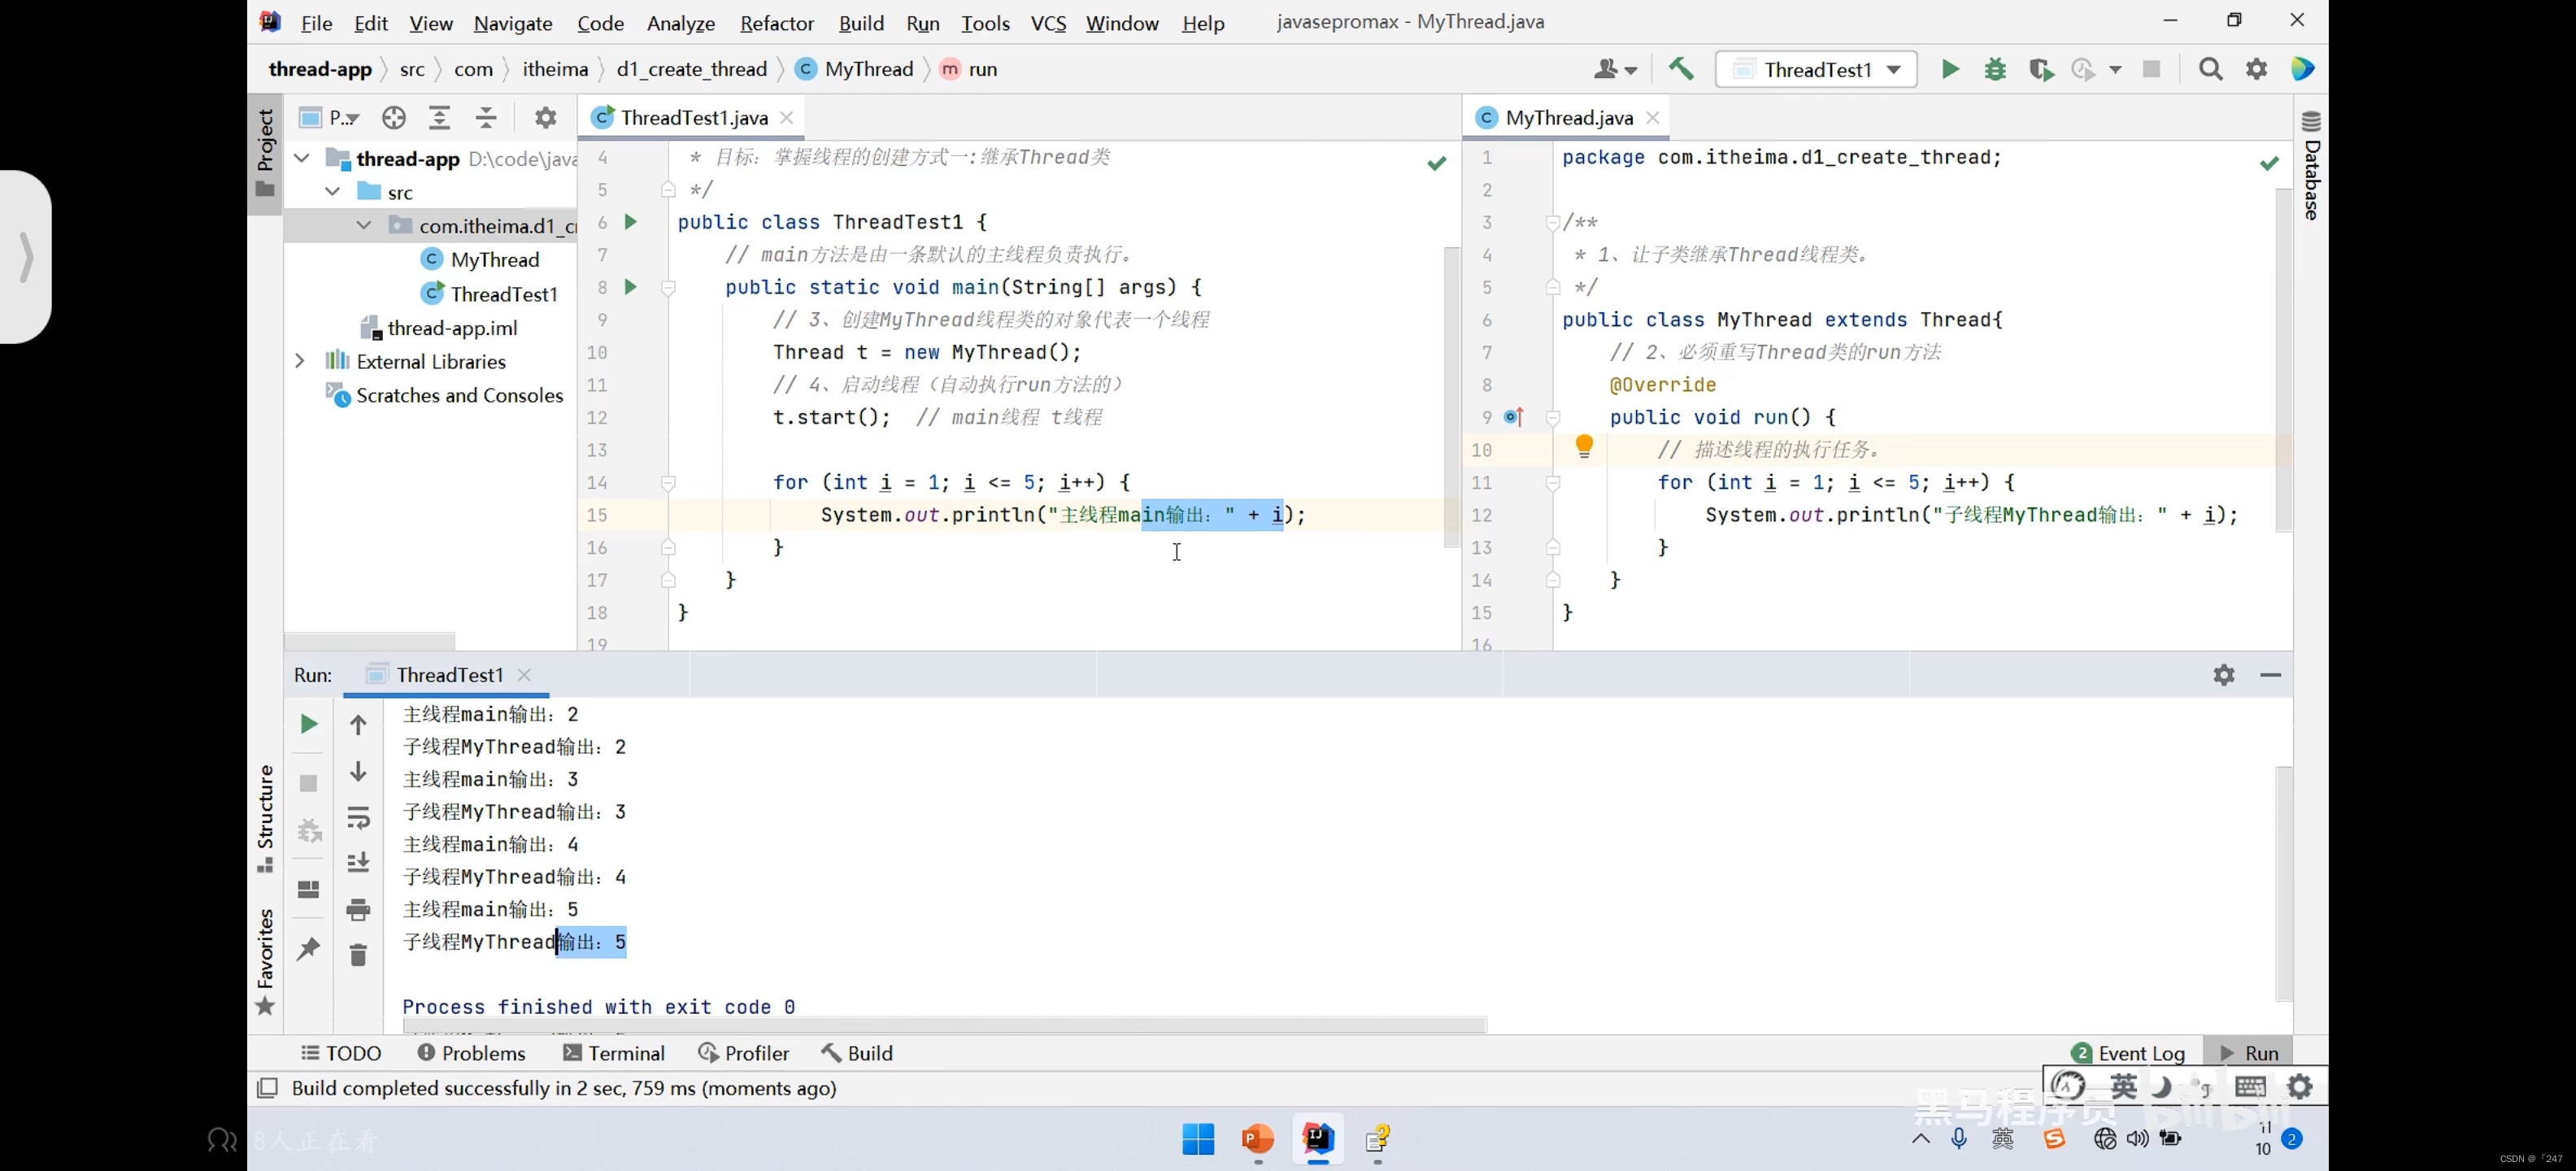This screenshot has width=2576, height=1171.
Task: Click the Run console horizontal scrollbar
Action: pyautogui.click(x=944, y=1025)
